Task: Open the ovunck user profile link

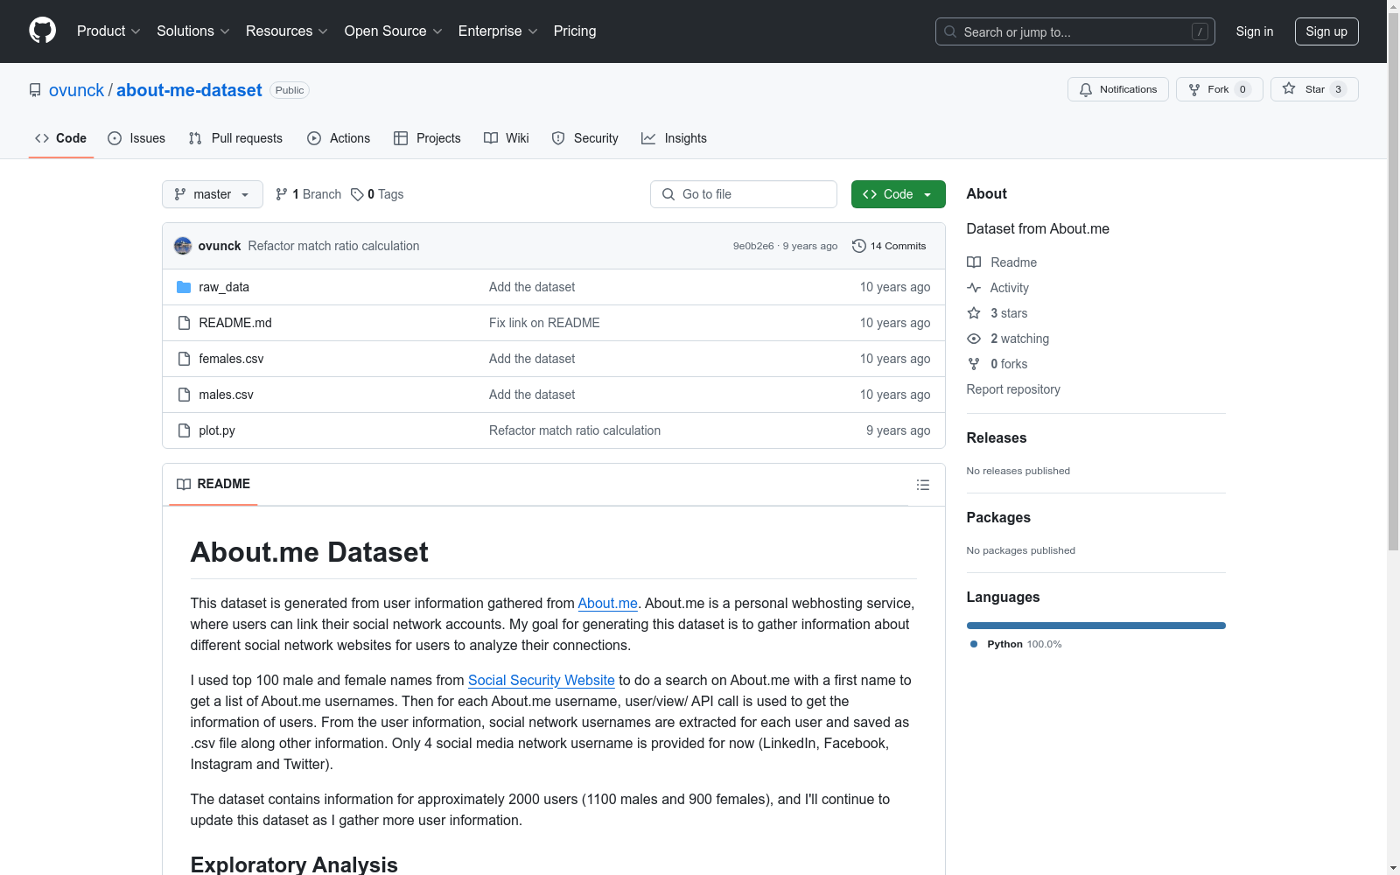Action: [x=76, y=90]
